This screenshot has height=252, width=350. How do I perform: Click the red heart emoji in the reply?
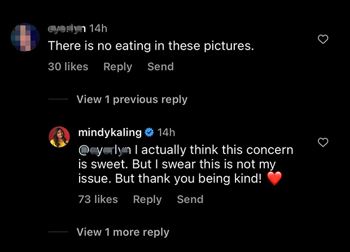pos(274,179)
